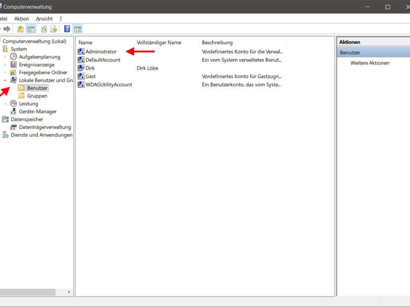This screenshot has height=307, width=410.
Task: Click the full name 'Dirk Löbe'
Action: 148,68
